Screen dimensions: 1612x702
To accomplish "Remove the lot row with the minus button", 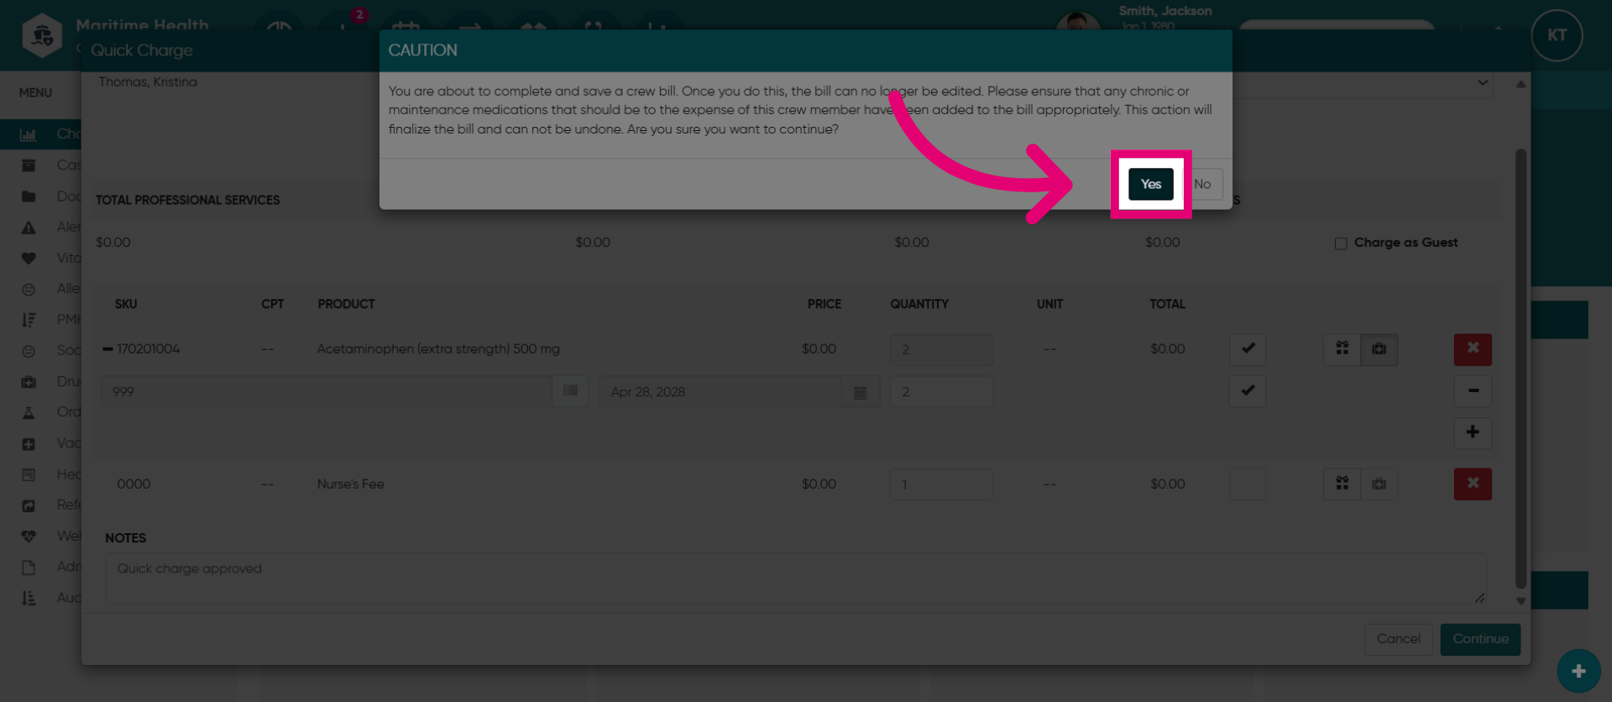I will click(x=1473, y=390).
